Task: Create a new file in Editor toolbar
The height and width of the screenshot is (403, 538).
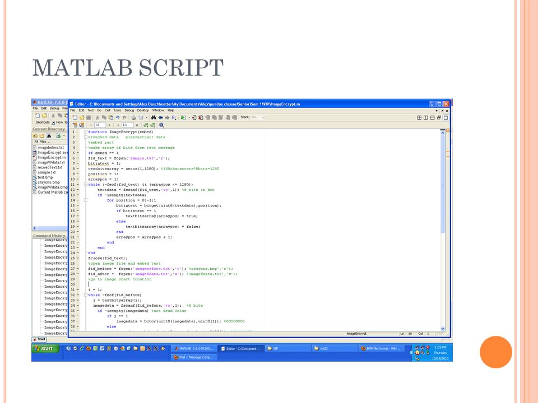Action: (75, 118)
